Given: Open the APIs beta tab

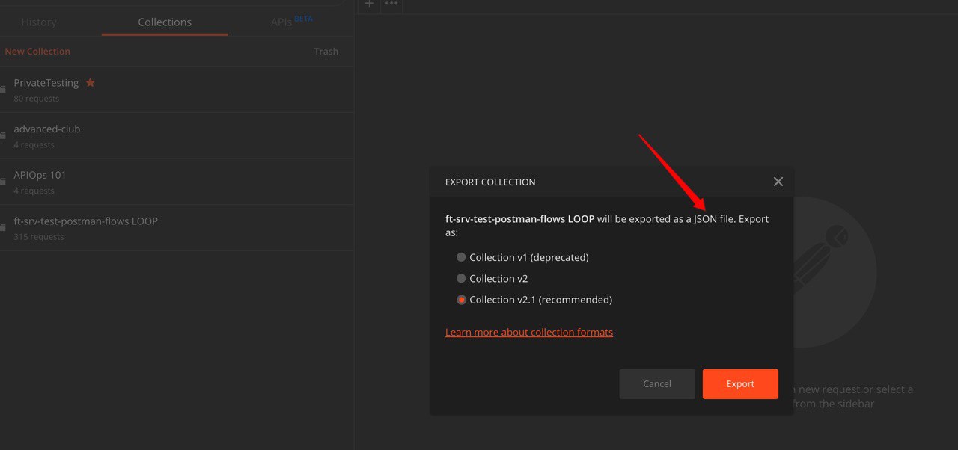Looking at the screenshot, I should click(291, 22).
